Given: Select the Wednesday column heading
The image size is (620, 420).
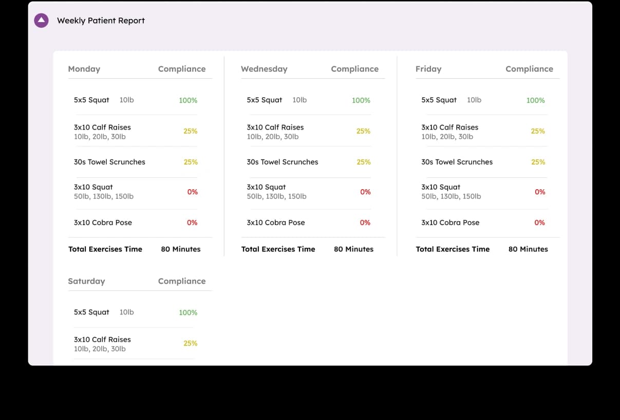Looking at the screenshot, I should 264,69.
